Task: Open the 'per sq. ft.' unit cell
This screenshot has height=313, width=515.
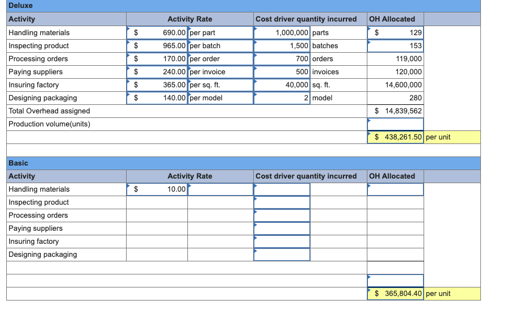Action: [x=220, y=85]
